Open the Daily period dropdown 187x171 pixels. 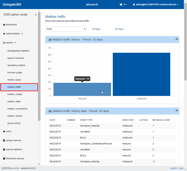(x=66, y=29)
